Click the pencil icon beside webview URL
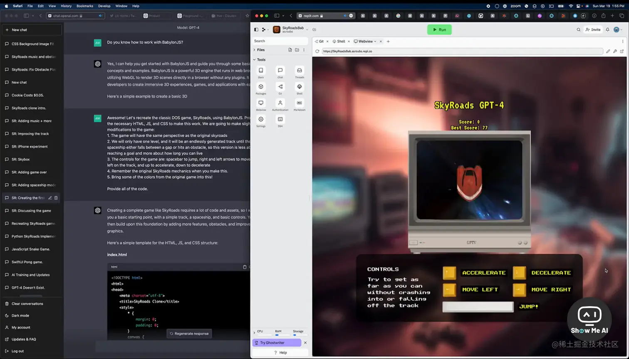Viewport: 629px width, 359px height. (x=608, y=51)
